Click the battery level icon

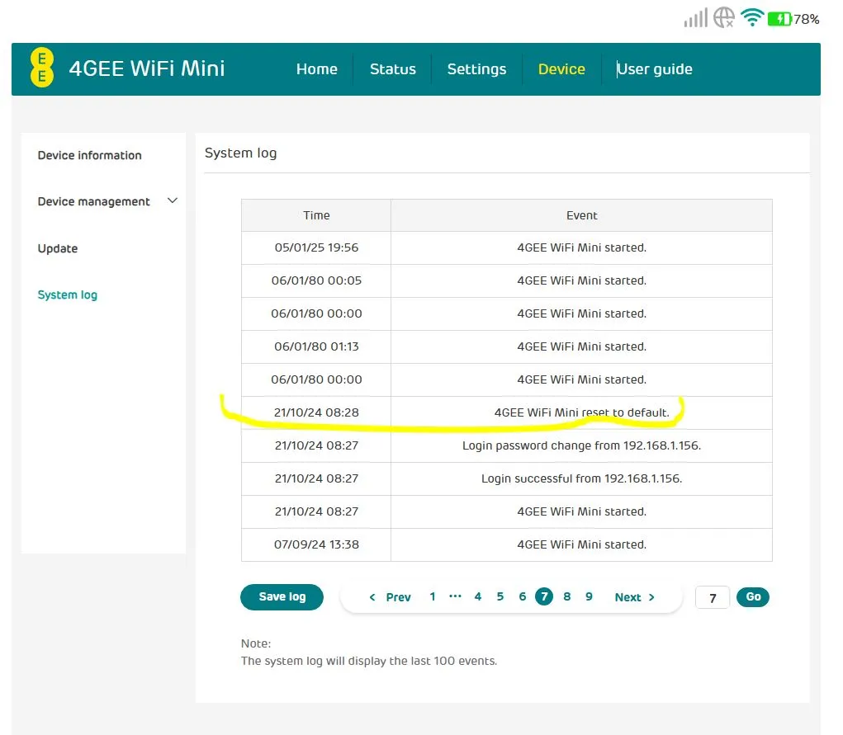779,19
